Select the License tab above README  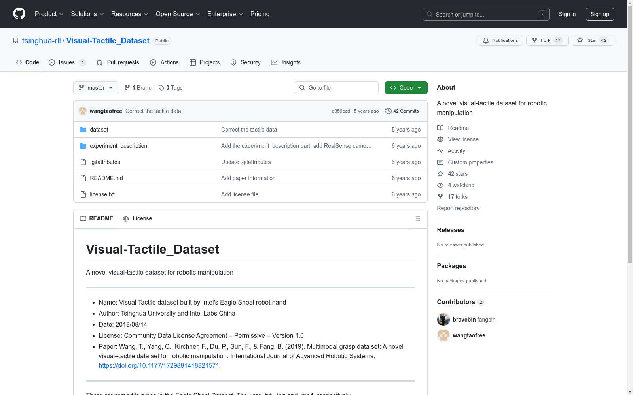click(137, 218)
